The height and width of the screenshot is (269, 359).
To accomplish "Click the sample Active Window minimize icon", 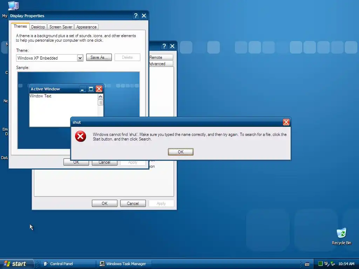I will pos(83,89).
